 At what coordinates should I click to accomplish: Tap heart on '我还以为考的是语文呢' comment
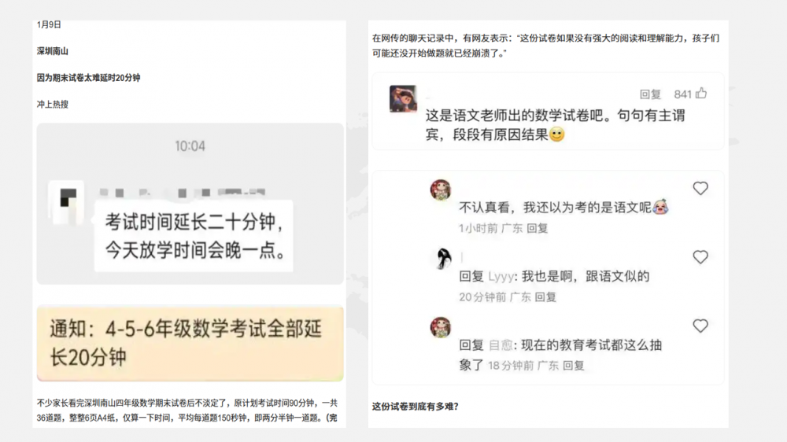coord(700,188)
